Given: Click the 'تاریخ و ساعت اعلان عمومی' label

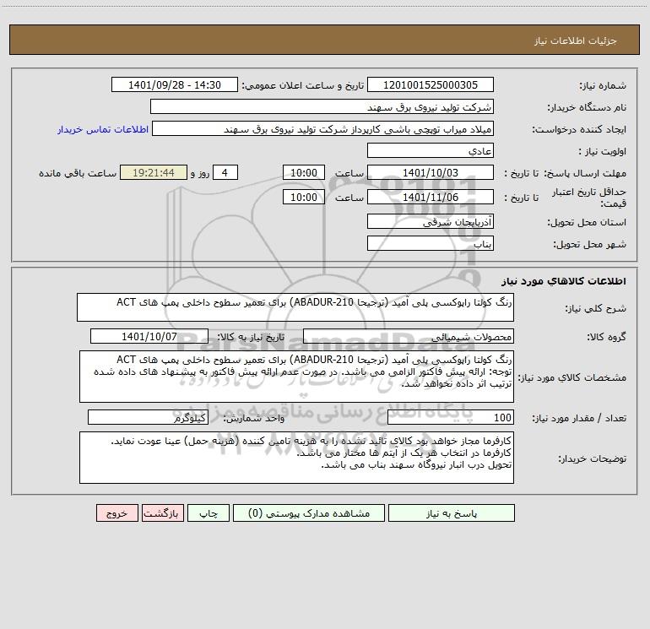Looking at the screenshot, I should [x=303, y=86].
